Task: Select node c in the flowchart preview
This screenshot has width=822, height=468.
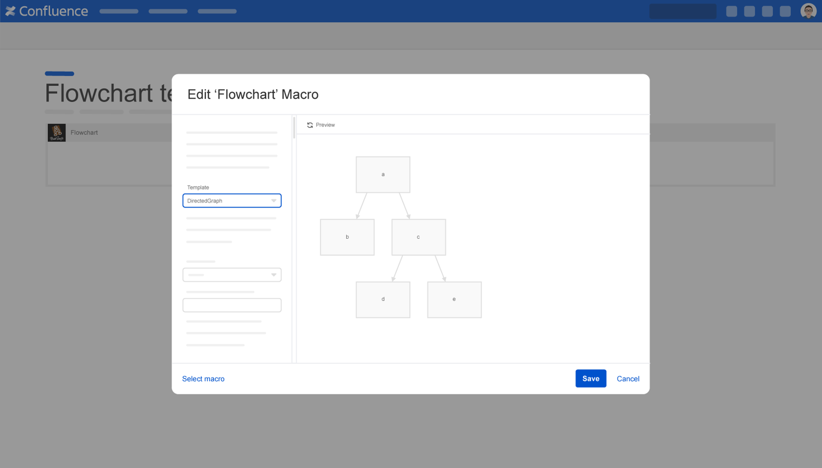Action: (419, 237)
